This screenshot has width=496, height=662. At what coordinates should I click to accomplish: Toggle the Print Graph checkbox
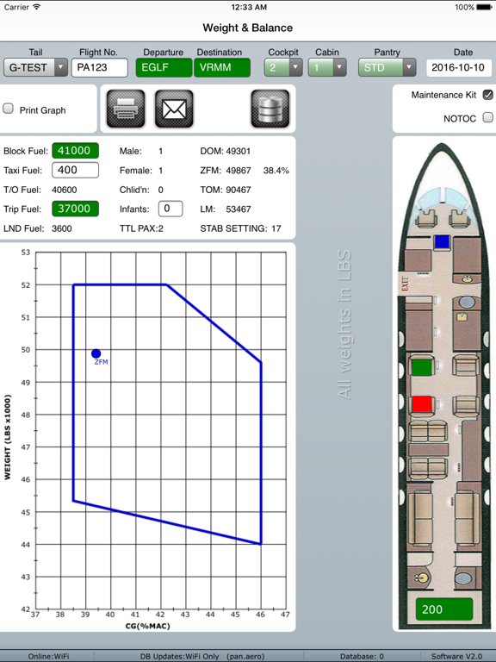pyautogui.click(x=8, y=109)
